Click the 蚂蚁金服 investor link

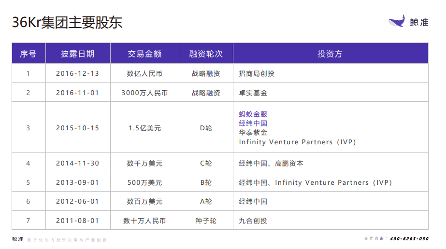click(x=253, y=114)
